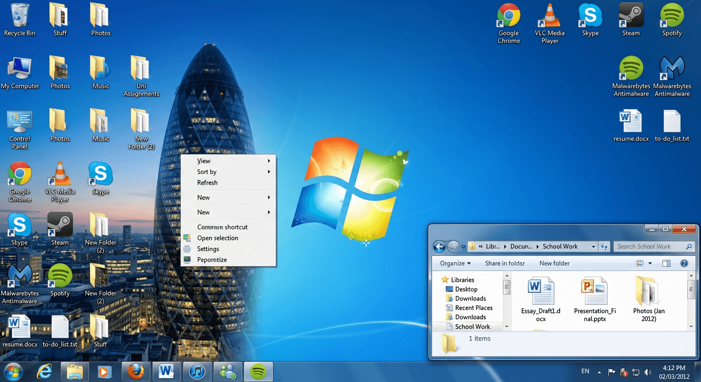Select the 'Gnogle Chrome' desktop shortcut
The width and height of the screenshot is (701, 382).
(x=20, y=182)
